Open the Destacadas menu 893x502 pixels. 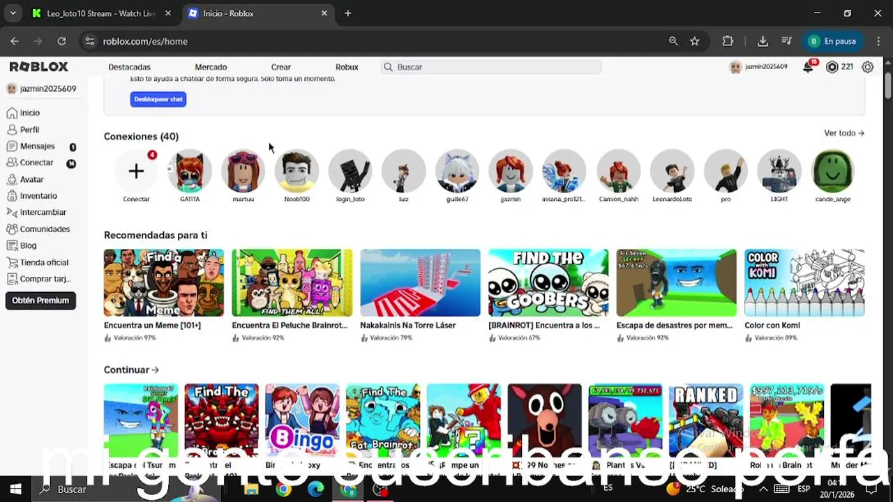pos(129,67)
